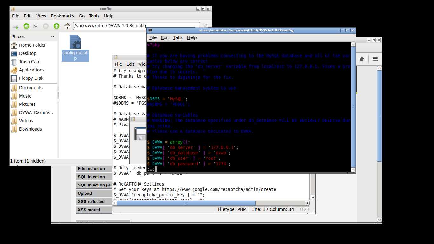Open Edit menu in terminal window
Image resolution: width=434 pixels, height=244 pixels.
click(x=165, y=37)
